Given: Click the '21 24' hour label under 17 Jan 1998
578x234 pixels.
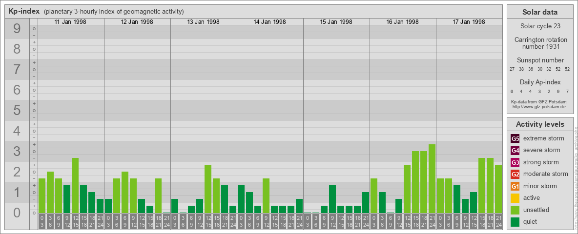Looking at the screenshot, I should [x=498, y=222].
